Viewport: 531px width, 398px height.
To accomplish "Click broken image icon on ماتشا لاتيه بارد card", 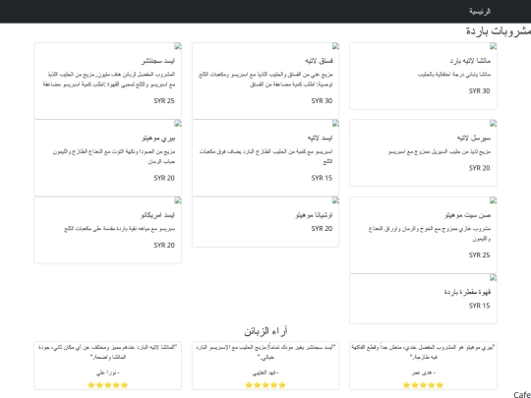I will (x=493, y=46).
